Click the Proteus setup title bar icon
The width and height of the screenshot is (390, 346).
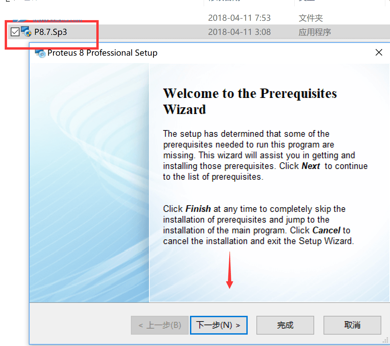[x=40, y=53]
